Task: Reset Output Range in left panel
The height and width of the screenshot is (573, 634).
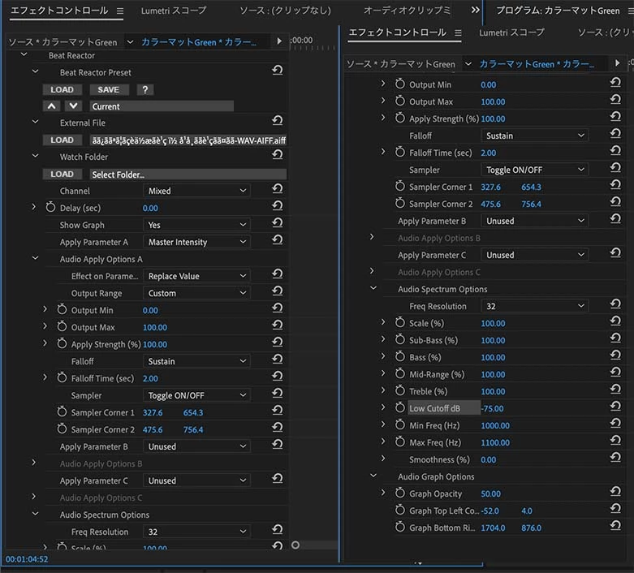Action: 278,291
